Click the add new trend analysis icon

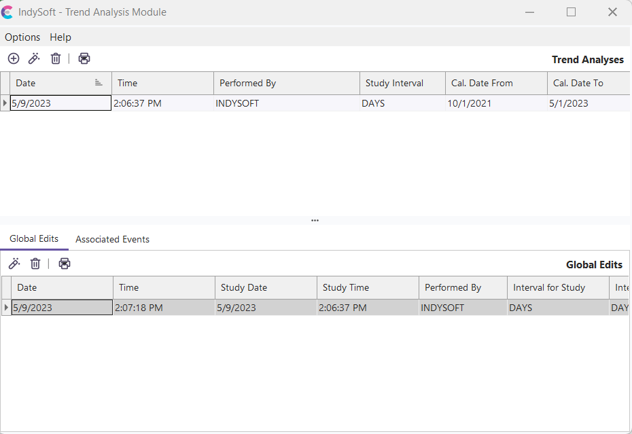click(x=14, y=59)
